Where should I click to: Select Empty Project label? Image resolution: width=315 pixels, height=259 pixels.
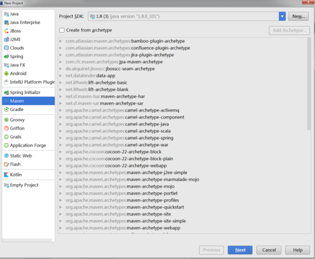[24, 185]
